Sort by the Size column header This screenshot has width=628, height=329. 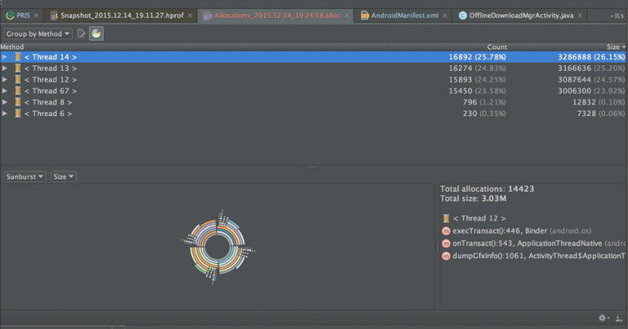pos(568,47)
